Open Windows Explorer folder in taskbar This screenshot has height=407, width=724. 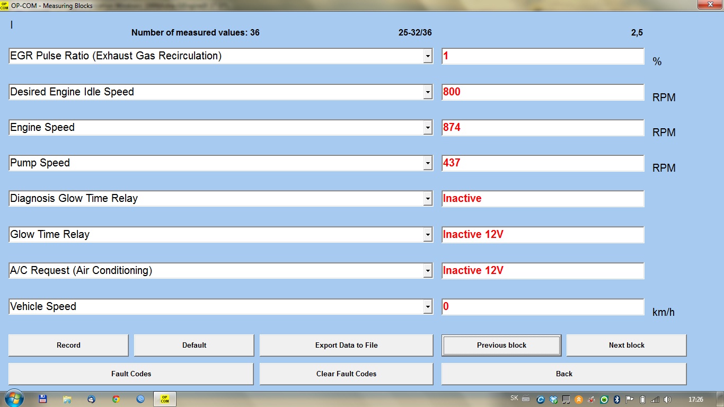67,399
